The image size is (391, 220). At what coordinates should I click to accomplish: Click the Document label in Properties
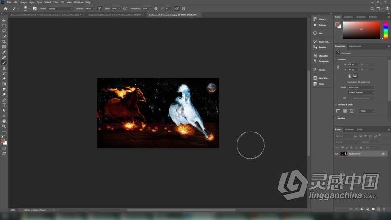[x=346, y=53]
